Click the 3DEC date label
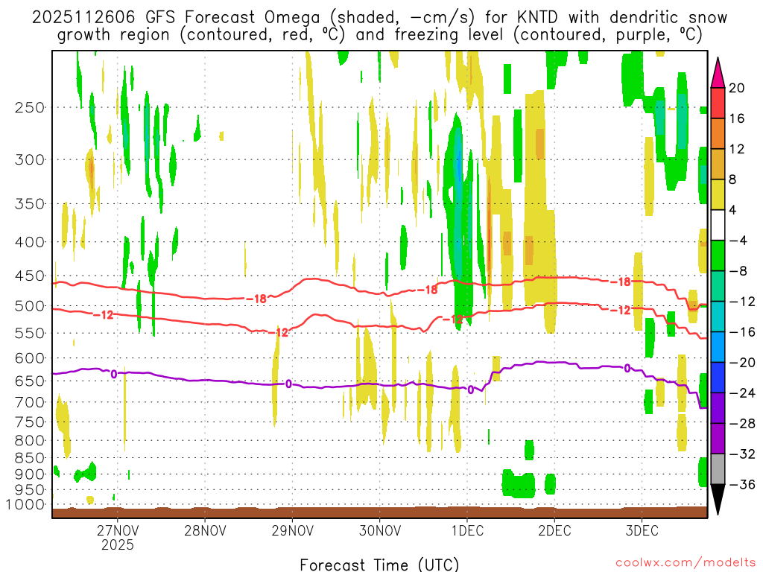The image size is (763, 572). (x=642, y=530)
